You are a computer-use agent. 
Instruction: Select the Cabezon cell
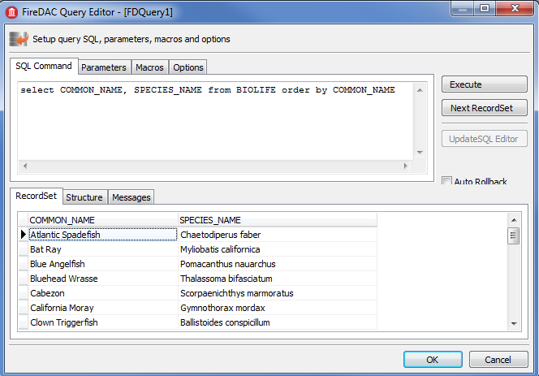103,293
